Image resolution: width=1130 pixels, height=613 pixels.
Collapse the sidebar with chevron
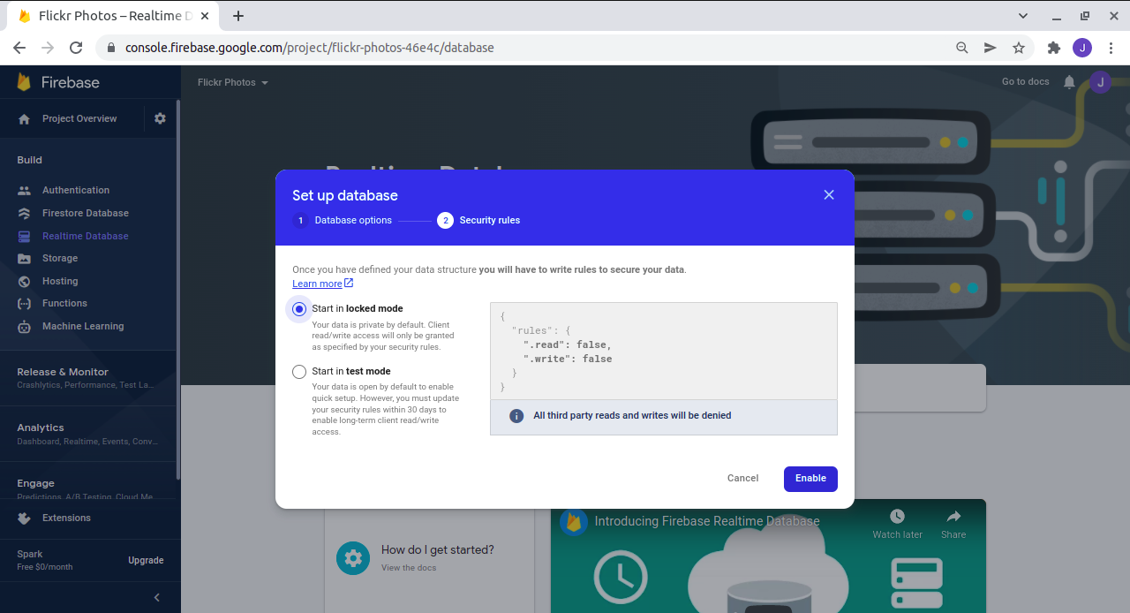157,598
